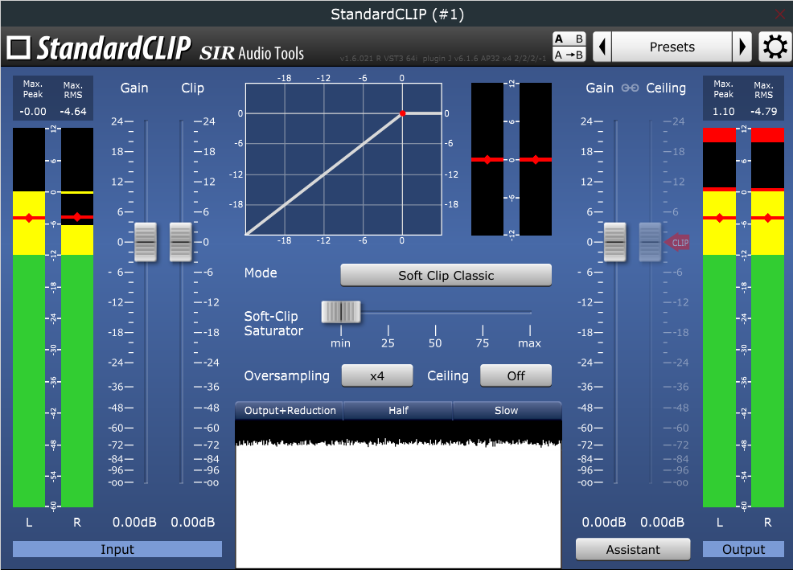Click the input Max. RMS value -4.64
Image resolution: width=793 pixels, height=570 pixels.
point(73,111)
